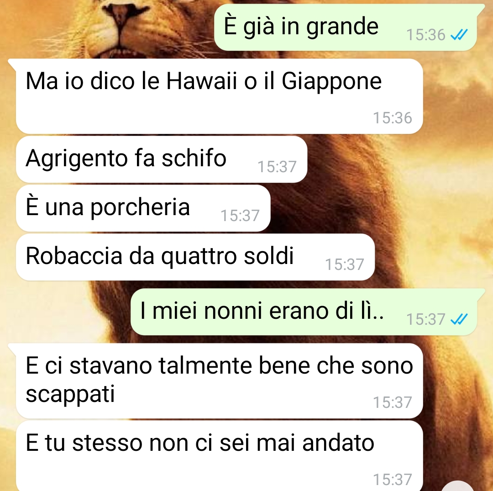Tap the scroll-to-bottom button in the bottom corner
This screenshot has height=491, width=493.
coord(458,486)
